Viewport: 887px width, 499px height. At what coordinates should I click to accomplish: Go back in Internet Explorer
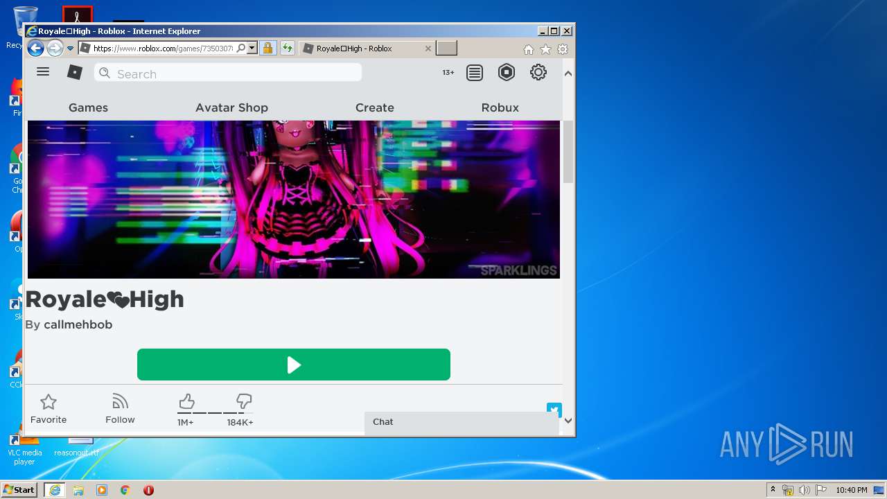pyautogui.click(x=35, y=48)
